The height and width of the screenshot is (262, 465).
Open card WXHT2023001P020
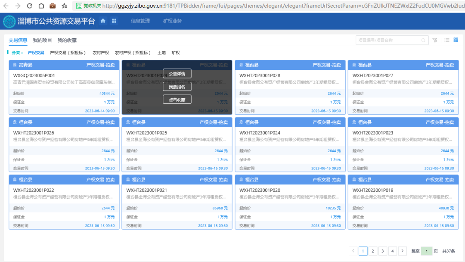(x=290, y=202)
